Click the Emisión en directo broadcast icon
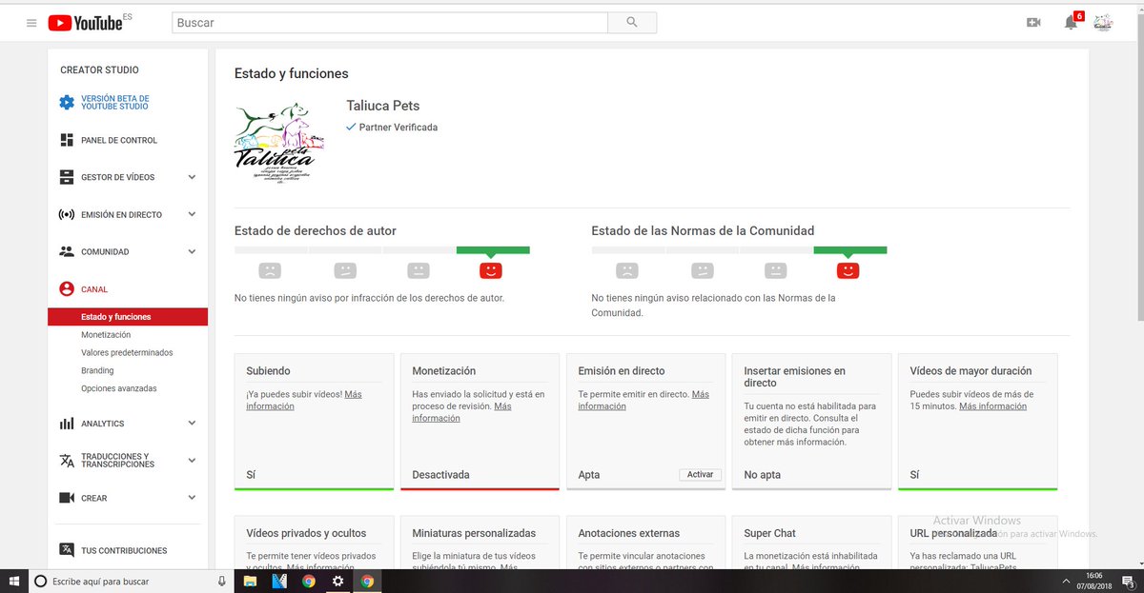1144x593 pixels. pos(67,214)
